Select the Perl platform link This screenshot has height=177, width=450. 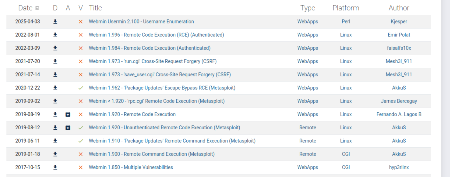click(x=346, y=22)
